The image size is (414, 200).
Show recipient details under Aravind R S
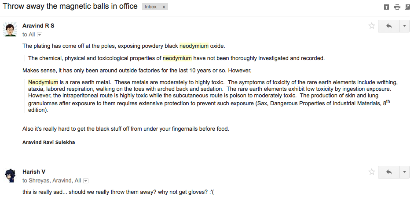[x=39, y=35]
